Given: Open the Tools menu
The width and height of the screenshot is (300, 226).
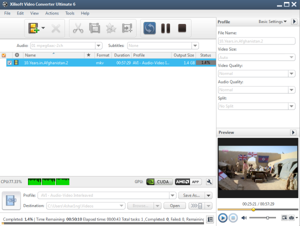Looking at the screenshot, I should (69, 13).
